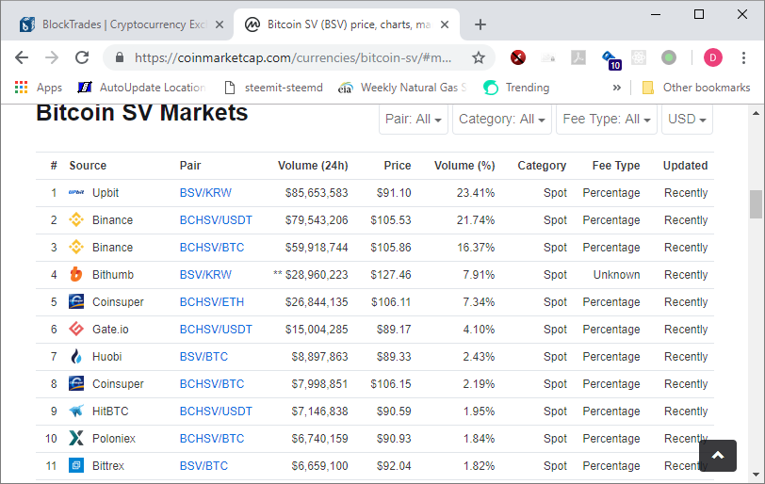Viewport: 765px width, 484px height.
Task: Click the Gate.io source name
Action: point(110,329)
